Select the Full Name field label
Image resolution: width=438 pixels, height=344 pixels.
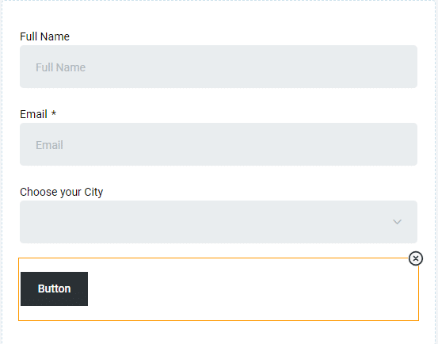click(x=44, y=36)
